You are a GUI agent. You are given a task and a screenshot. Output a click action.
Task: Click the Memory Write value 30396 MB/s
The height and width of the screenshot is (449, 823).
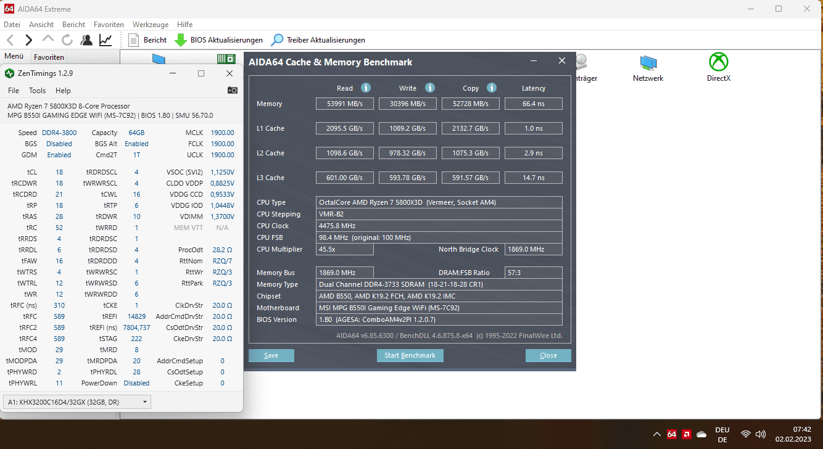pos(408,104)
